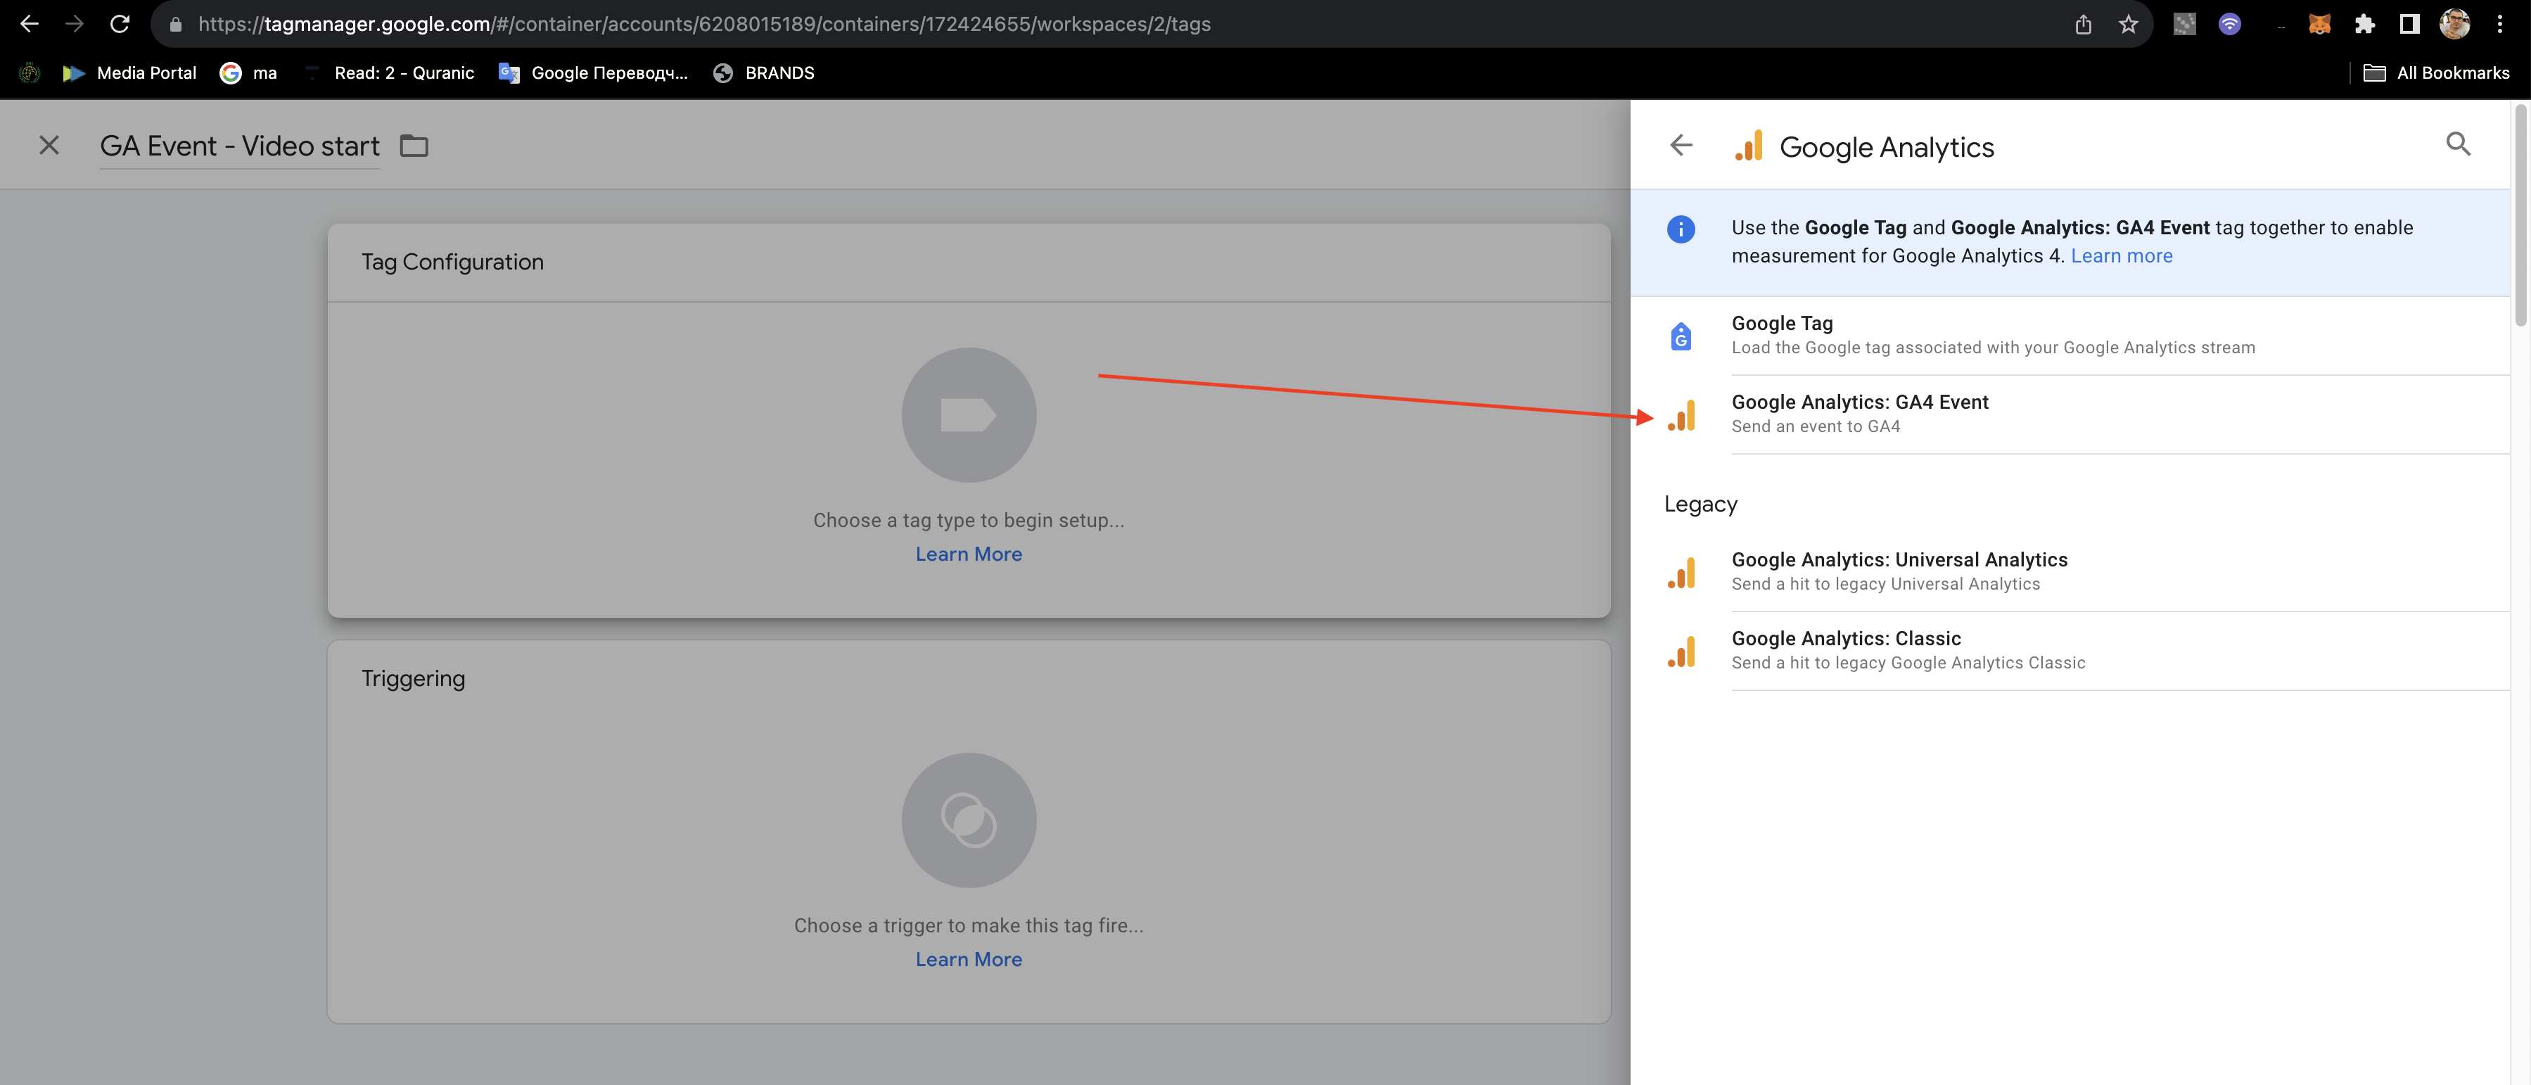The height and width of the screenshot is (1085, 2531).
Task: Click Learn more in the info banner
Action: point(2122,255)
